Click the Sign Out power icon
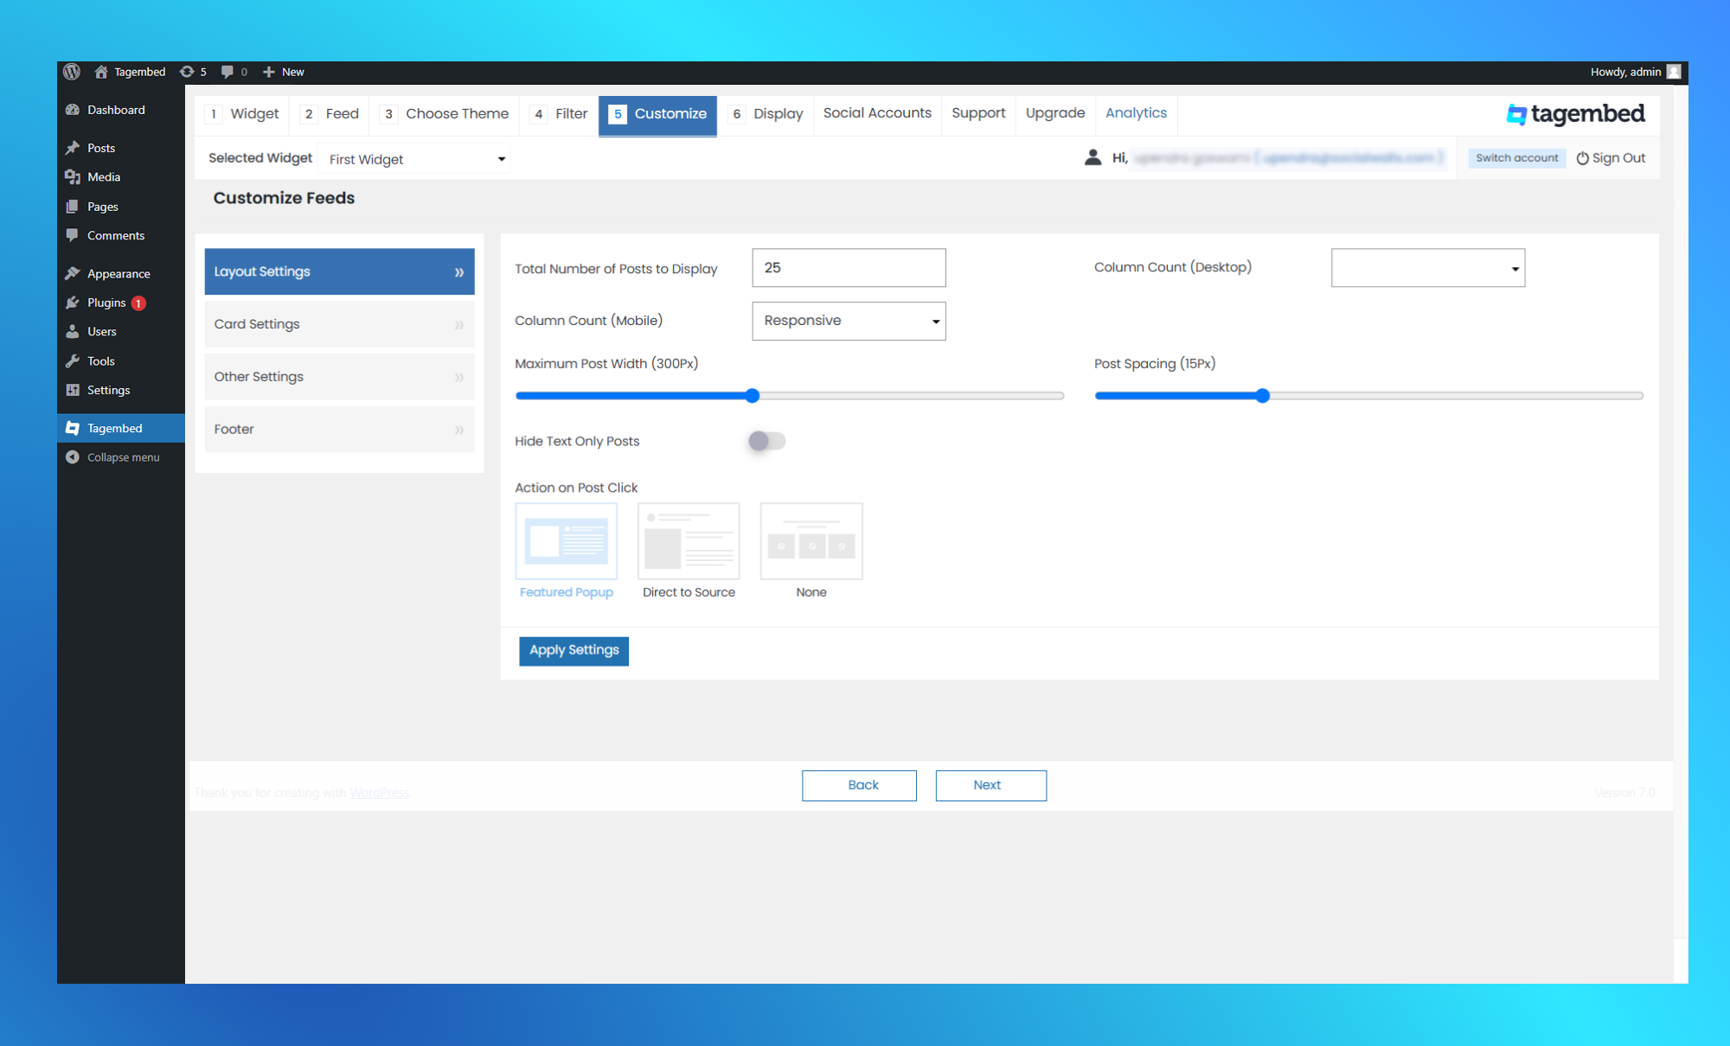Viewport: 1730px width, 1046px height. (1582, 158)
